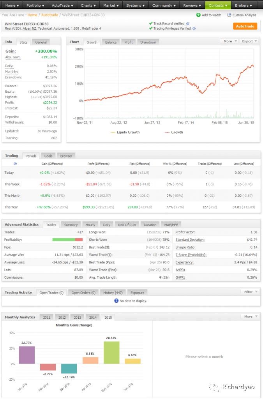Select the 2014 Monthly Analytics tab

[92, 318]
